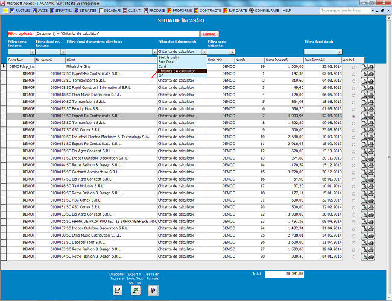Click the Total amount field
This screenshot has width=392, height=301.
(284, 274)
